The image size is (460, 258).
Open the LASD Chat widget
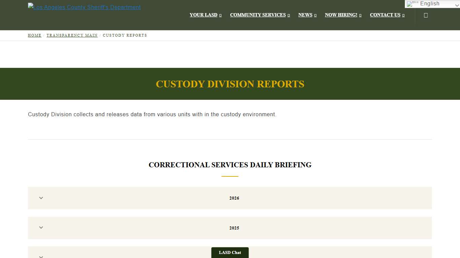tap(230, 252)
